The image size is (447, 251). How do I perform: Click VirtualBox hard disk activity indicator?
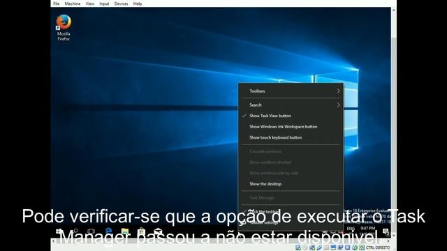click(298, 248)
